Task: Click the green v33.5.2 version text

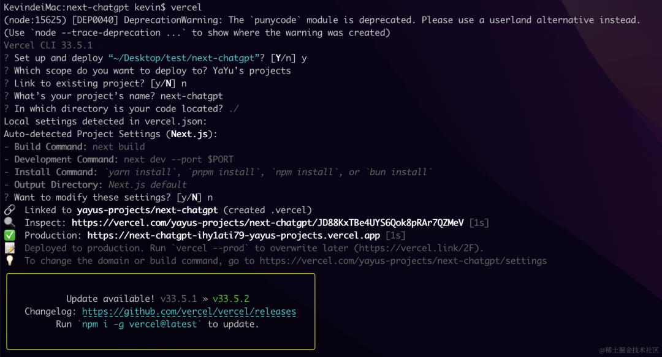Action: coord(231,299)
